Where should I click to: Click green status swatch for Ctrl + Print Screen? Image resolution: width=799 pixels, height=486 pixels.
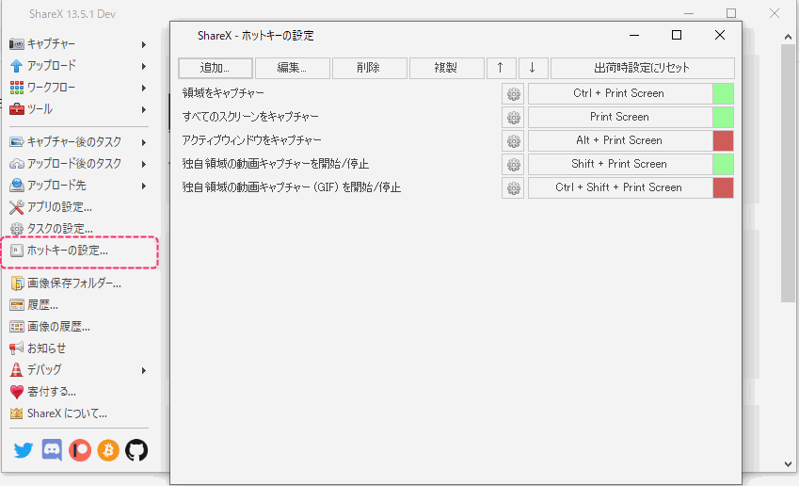723,94
